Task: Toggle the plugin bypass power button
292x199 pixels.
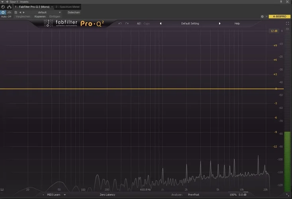Action: coord(3,12)
